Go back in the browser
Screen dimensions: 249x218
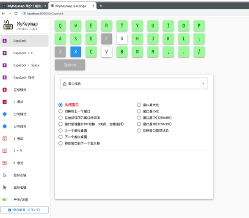[3, 13]
